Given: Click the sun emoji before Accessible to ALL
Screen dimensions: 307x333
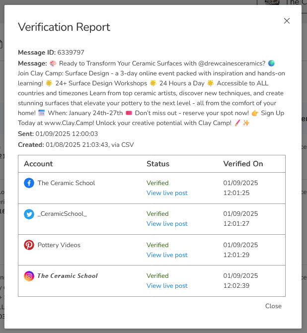Looking at the screenshot, I should (211, 83).
